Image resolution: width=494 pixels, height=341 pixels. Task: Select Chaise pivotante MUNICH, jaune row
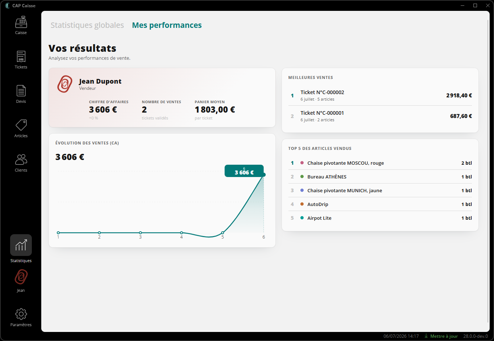coord(380,190)
